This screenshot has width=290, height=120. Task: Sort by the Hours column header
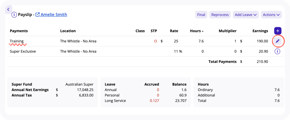(x=195, y=31)
